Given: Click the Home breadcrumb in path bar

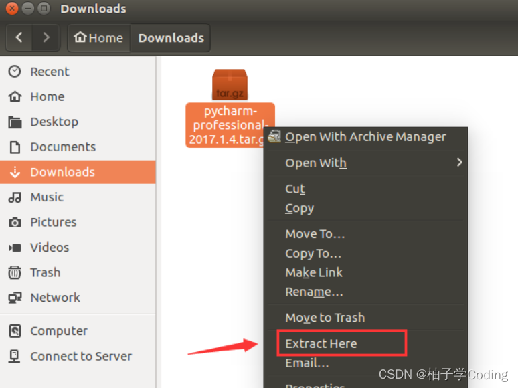Looking at the screenshot, I should coord(98,37).
